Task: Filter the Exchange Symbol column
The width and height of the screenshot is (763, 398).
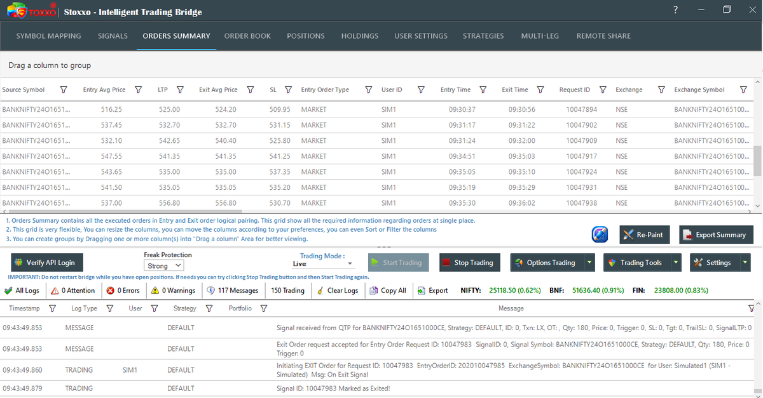Action: tap(743, 90)
